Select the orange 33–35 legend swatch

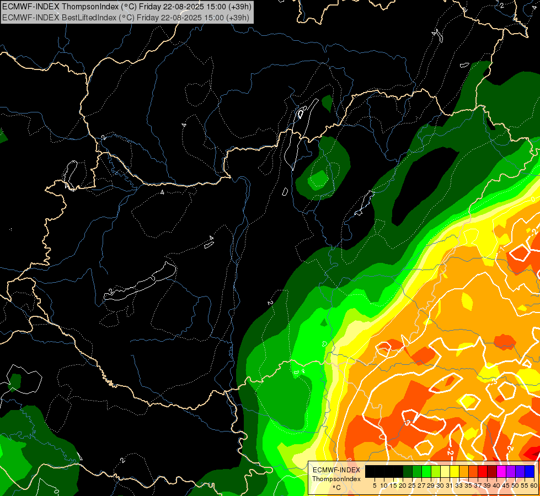(x=464, y=471)
